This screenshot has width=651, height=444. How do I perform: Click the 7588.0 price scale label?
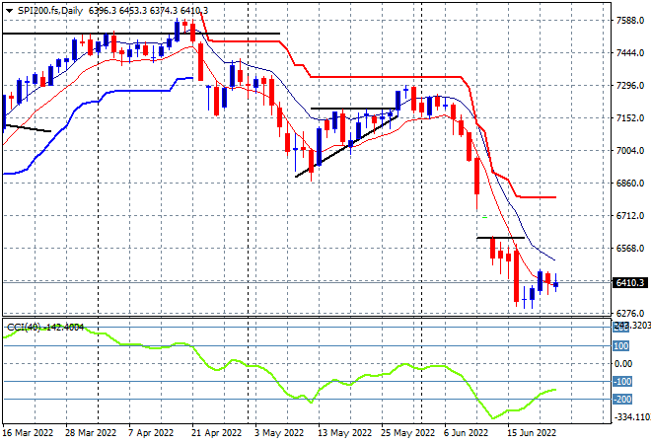(x=630, y=21)
